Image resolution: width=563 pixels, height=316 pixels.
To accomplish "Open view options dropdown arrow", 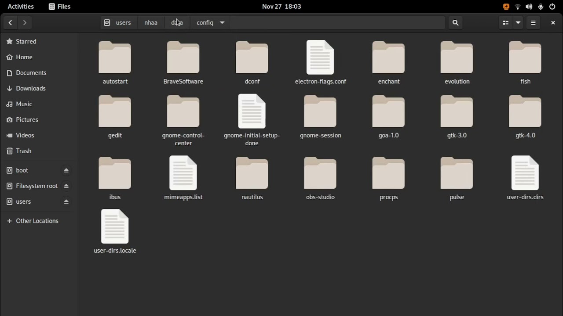I will coord(518,22).
